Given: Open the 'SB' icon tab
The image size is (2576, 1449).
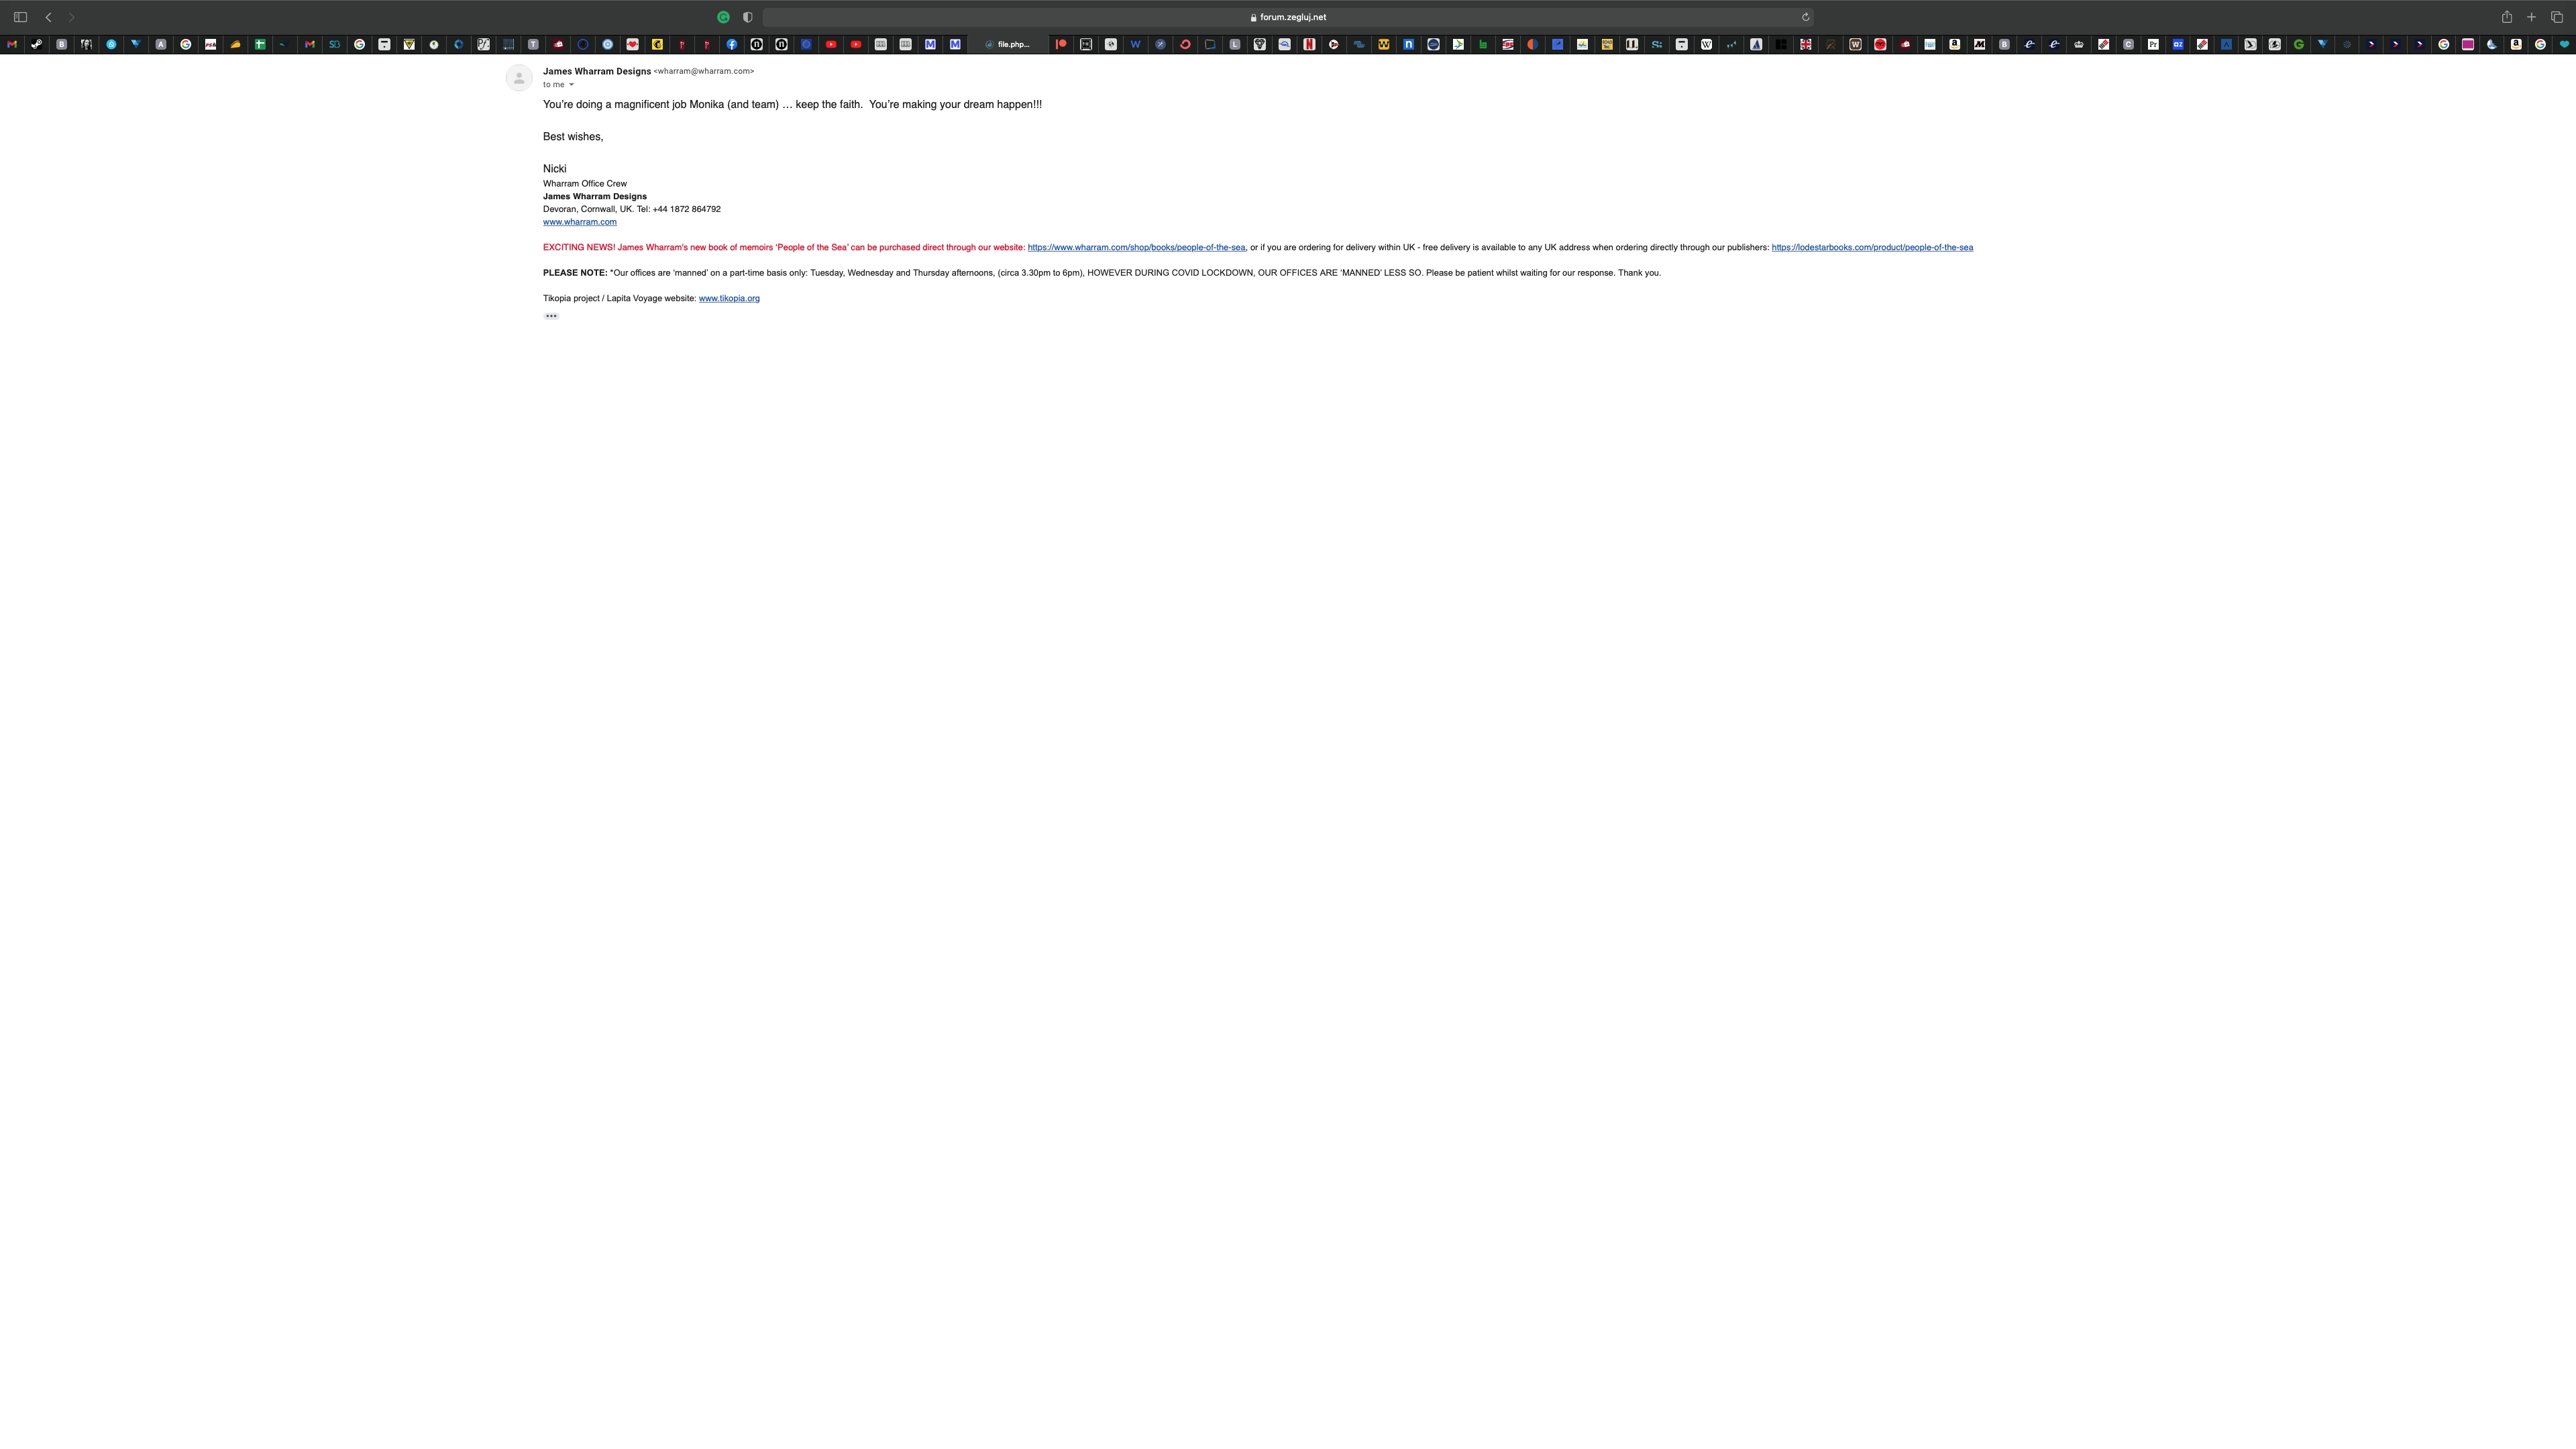Looking at the screenshot, I should [x=334, y=44].
